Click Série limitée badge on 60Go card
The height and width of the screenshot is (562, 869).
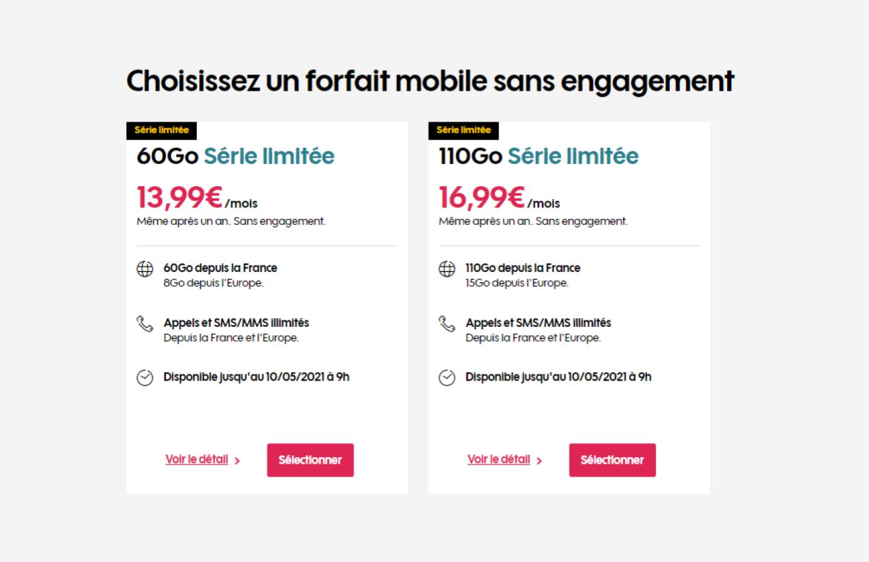pos(161,130)
